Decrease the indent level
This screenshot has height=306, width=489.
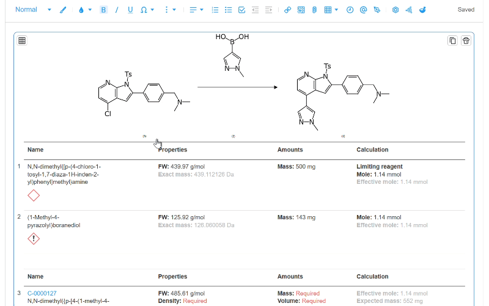255,10
